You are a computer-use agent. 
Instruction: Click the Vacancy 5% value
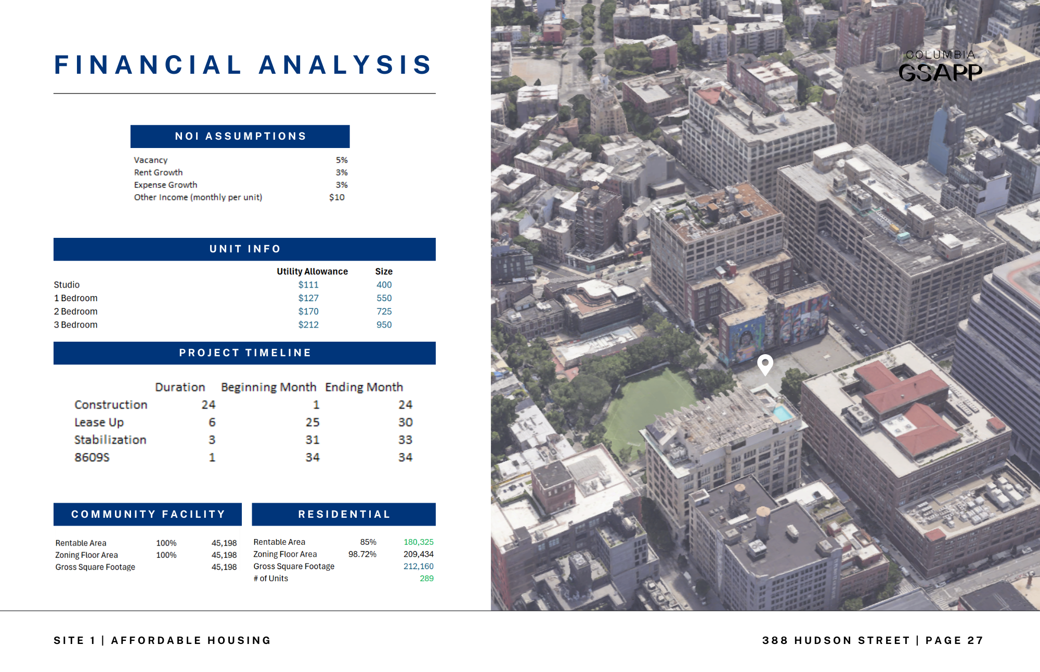[x=341, y=160]
